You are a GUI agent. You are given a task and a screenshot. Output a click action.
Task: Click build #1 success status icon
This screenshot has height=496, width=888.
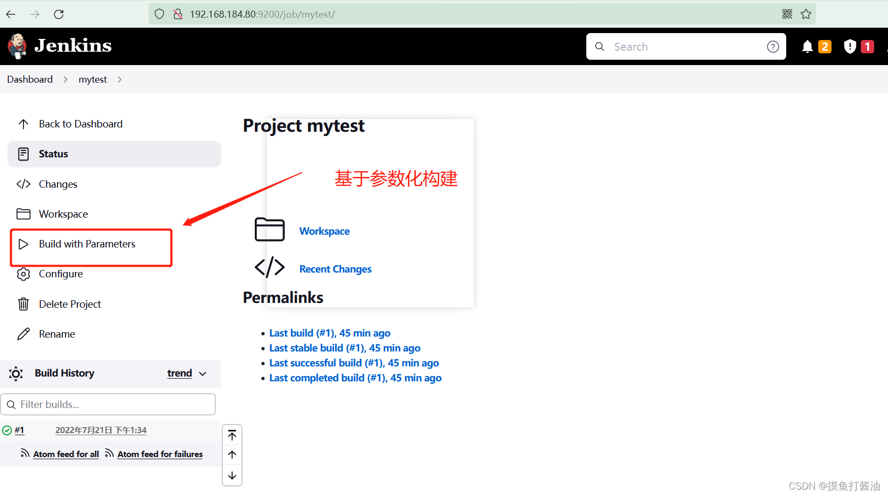pyautogui.click(x=7, y=430)
